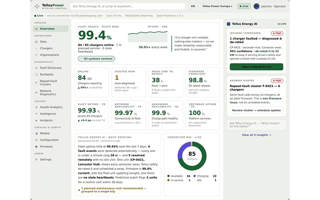Click 'Sync 42 ms' in status bar

click(x=114, y=16)
